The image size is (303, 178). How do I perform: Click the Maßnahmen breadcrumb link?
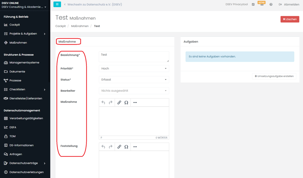(80, 26)
